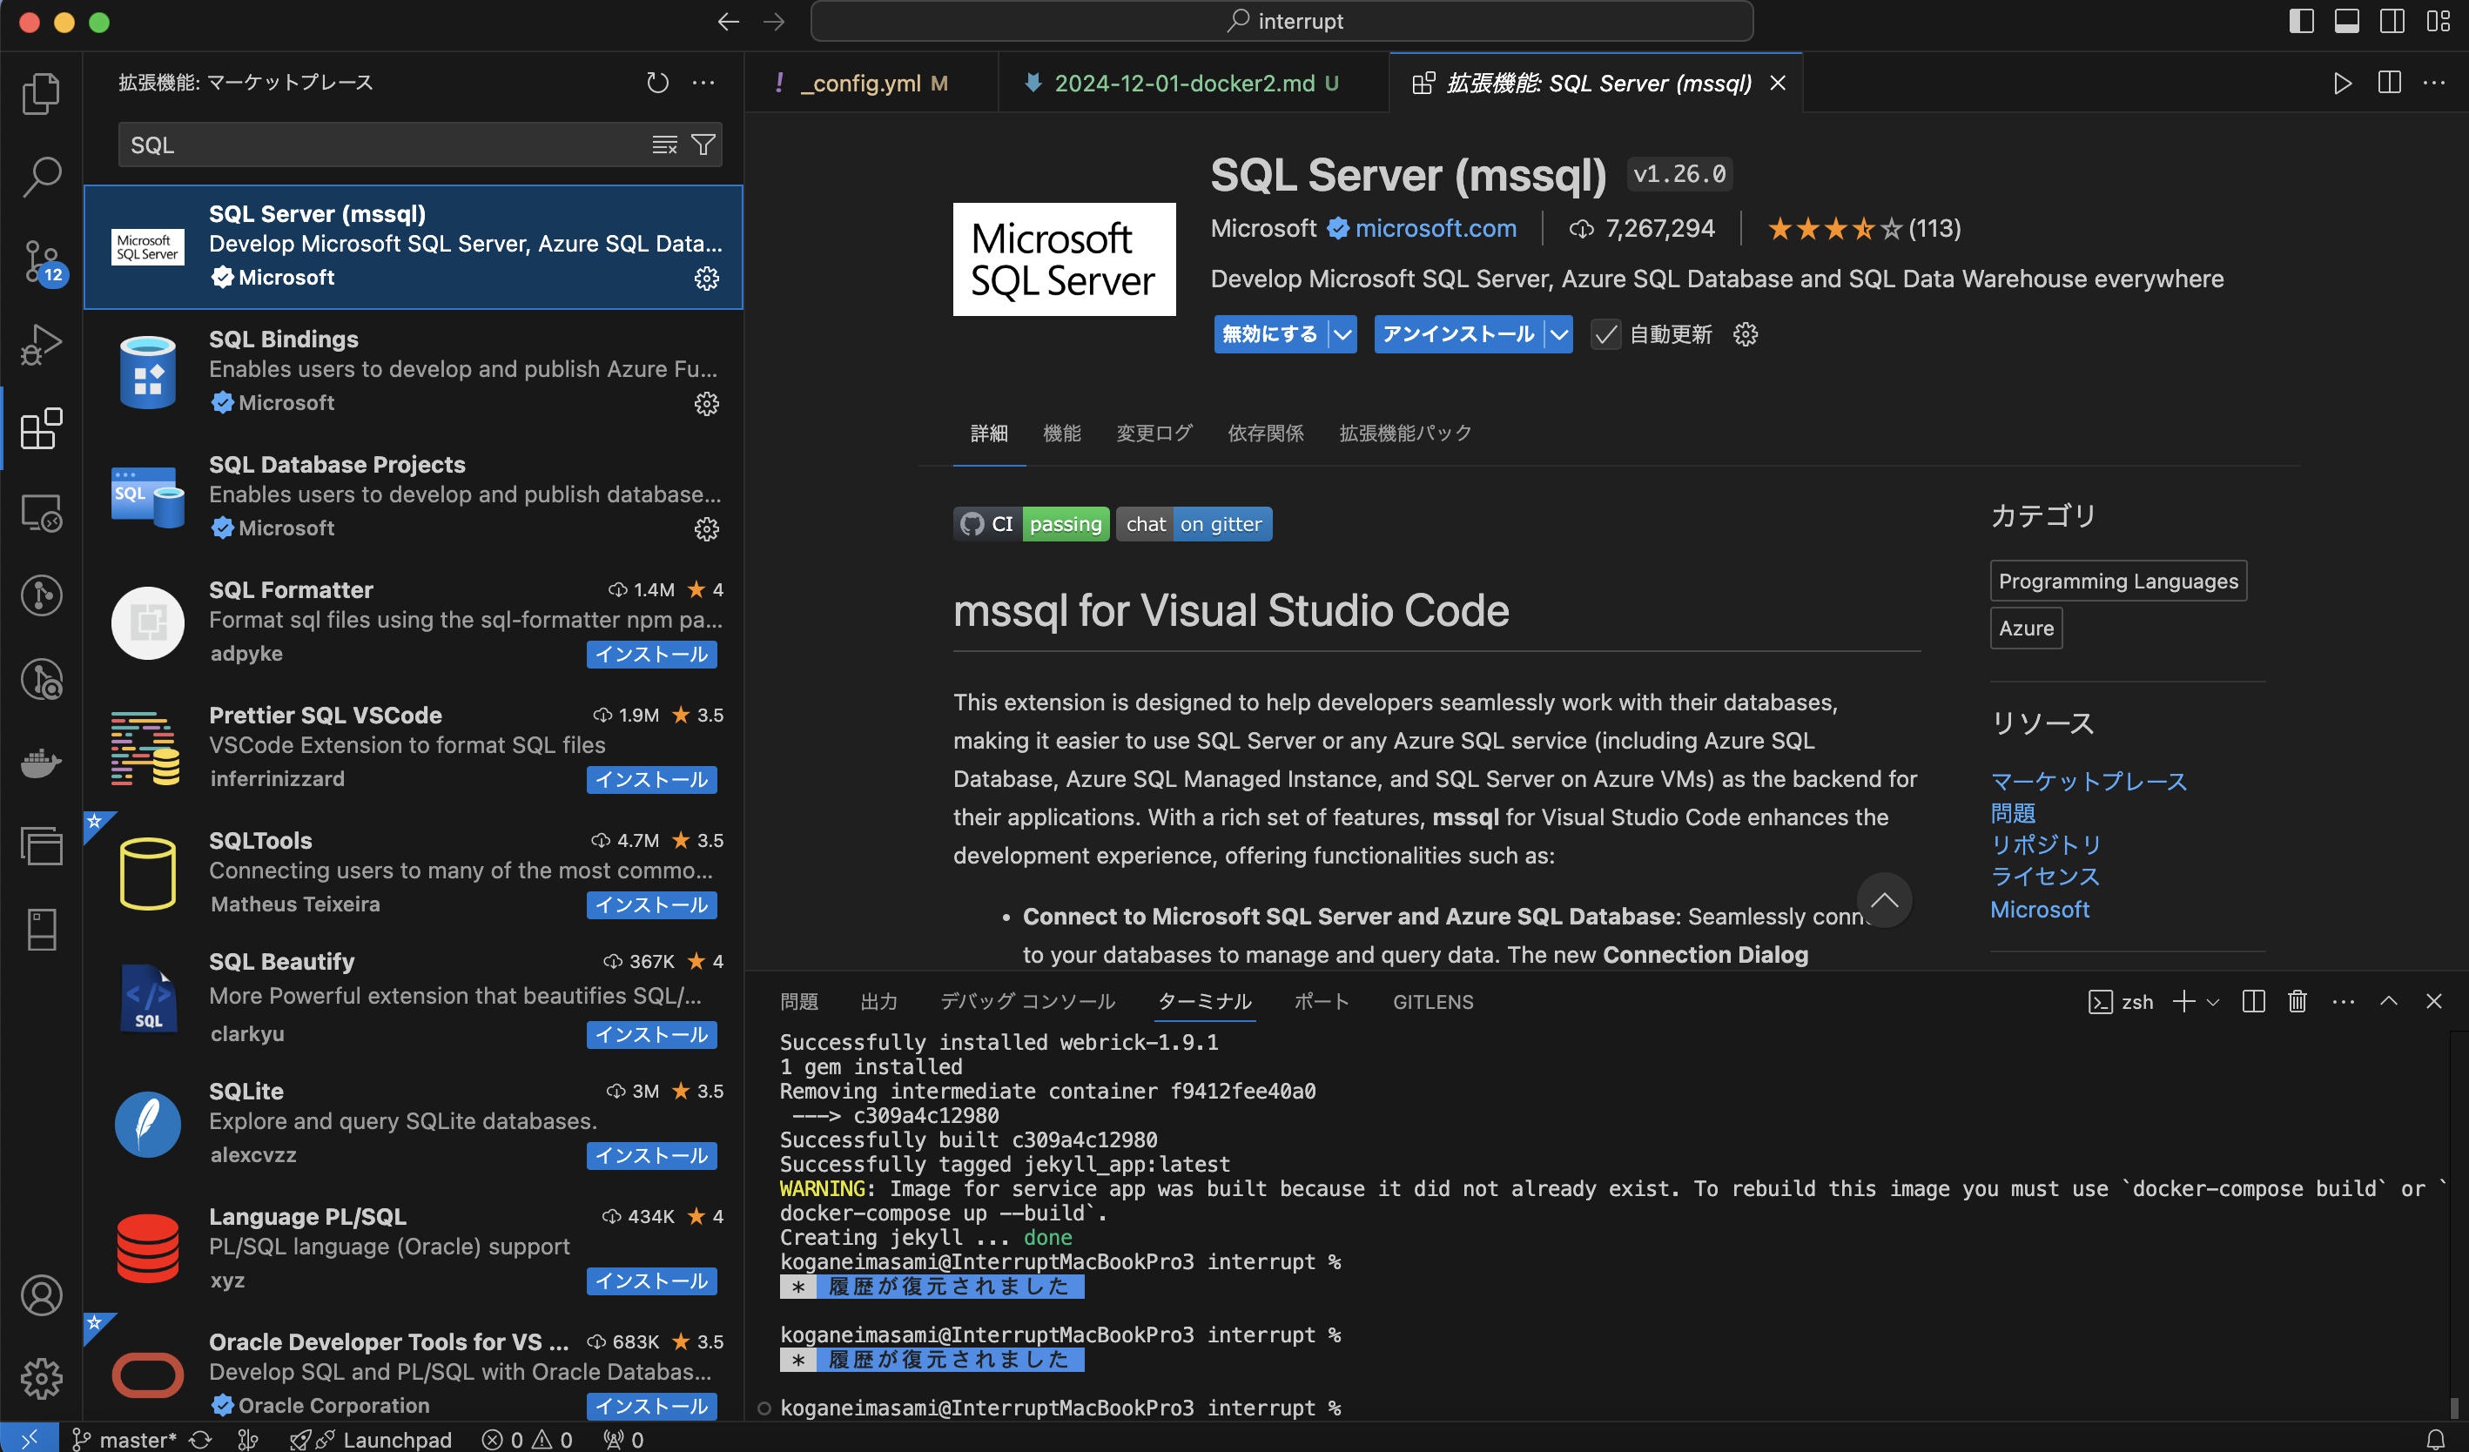
Task: Open the Extensions view icon
Action: click(x=41, y=429)
